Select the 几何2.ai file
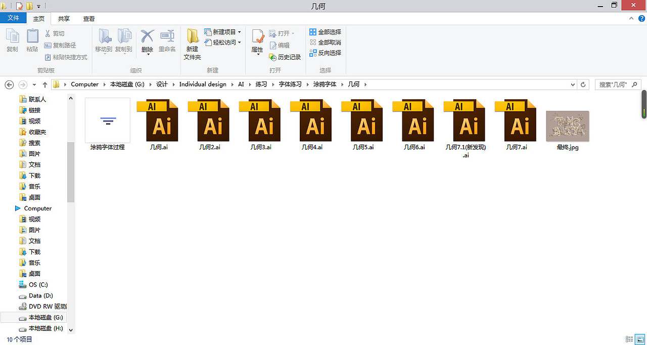This screenshot has width=647, height=345. click(x=210, y=125)
